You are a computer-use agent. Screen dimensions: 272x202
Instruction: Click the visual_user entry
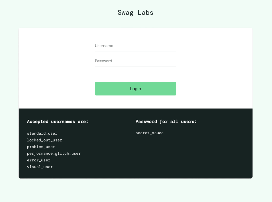tap(40, 167)
